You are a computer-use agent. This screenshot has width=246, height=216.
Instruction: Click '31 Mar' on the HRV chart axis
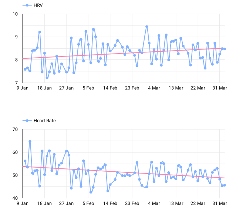[220, 88]
